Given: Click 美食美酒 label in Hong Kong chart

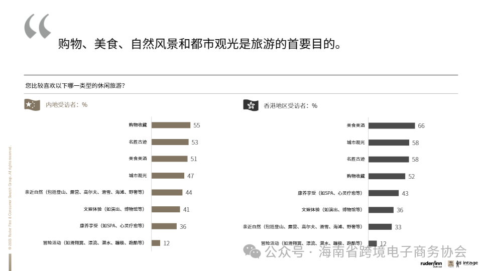Looking at the screenshot, I should tap(355, 125).
